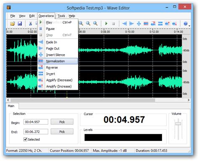Click the large cursor time display 00:04.957

(124, 120)
